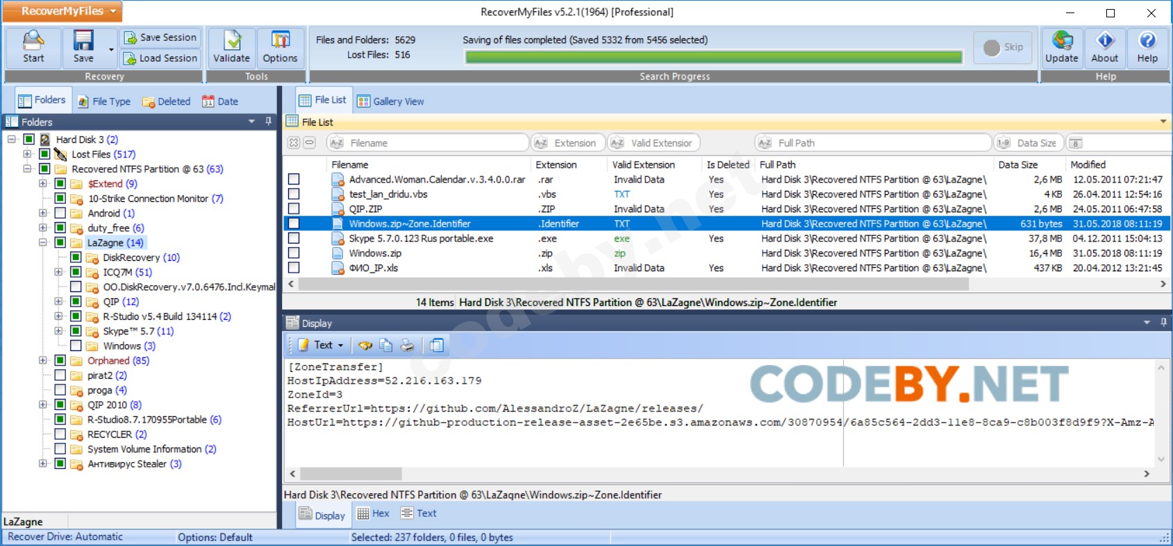
Task: Switch to bottom Text view tab
Action: coord(418,513)
